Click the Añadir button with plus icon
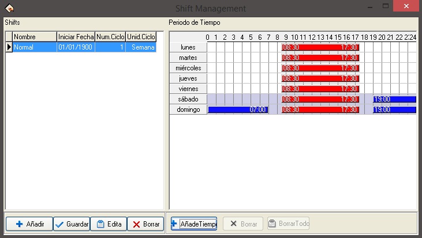 tap(29, 224)
